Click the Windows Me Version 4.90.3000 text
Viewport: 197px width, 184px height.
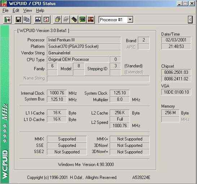86,165
